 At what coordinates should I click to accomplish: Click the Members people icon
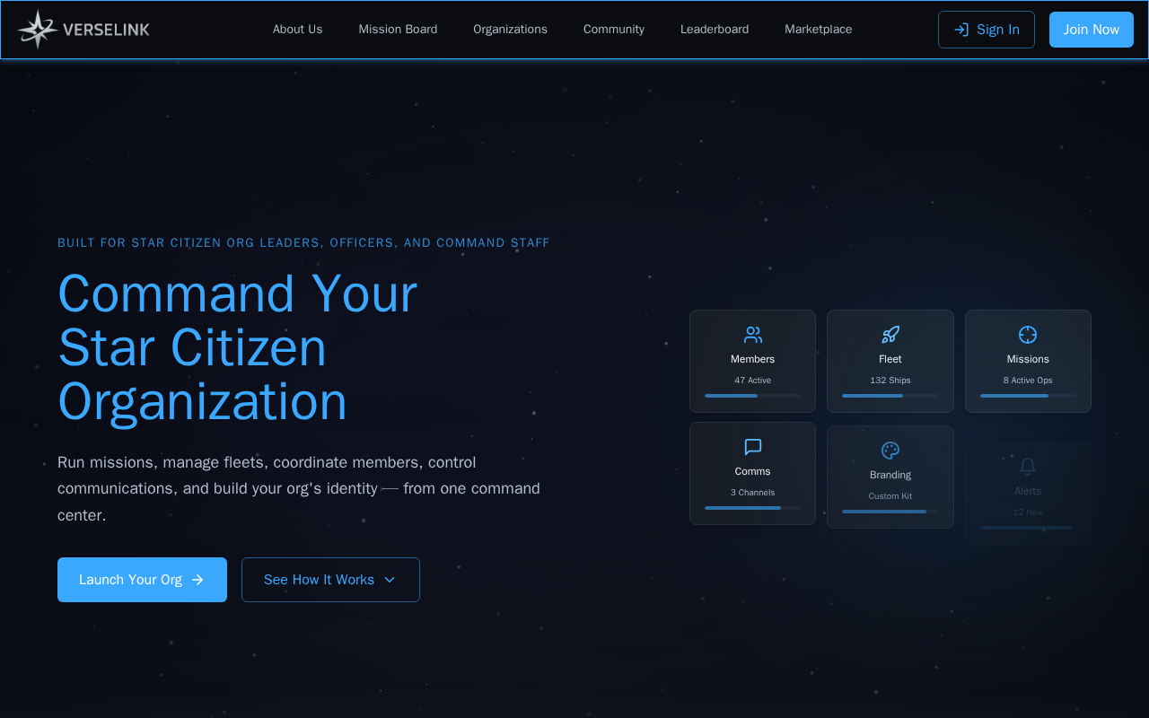click(753, 335)
